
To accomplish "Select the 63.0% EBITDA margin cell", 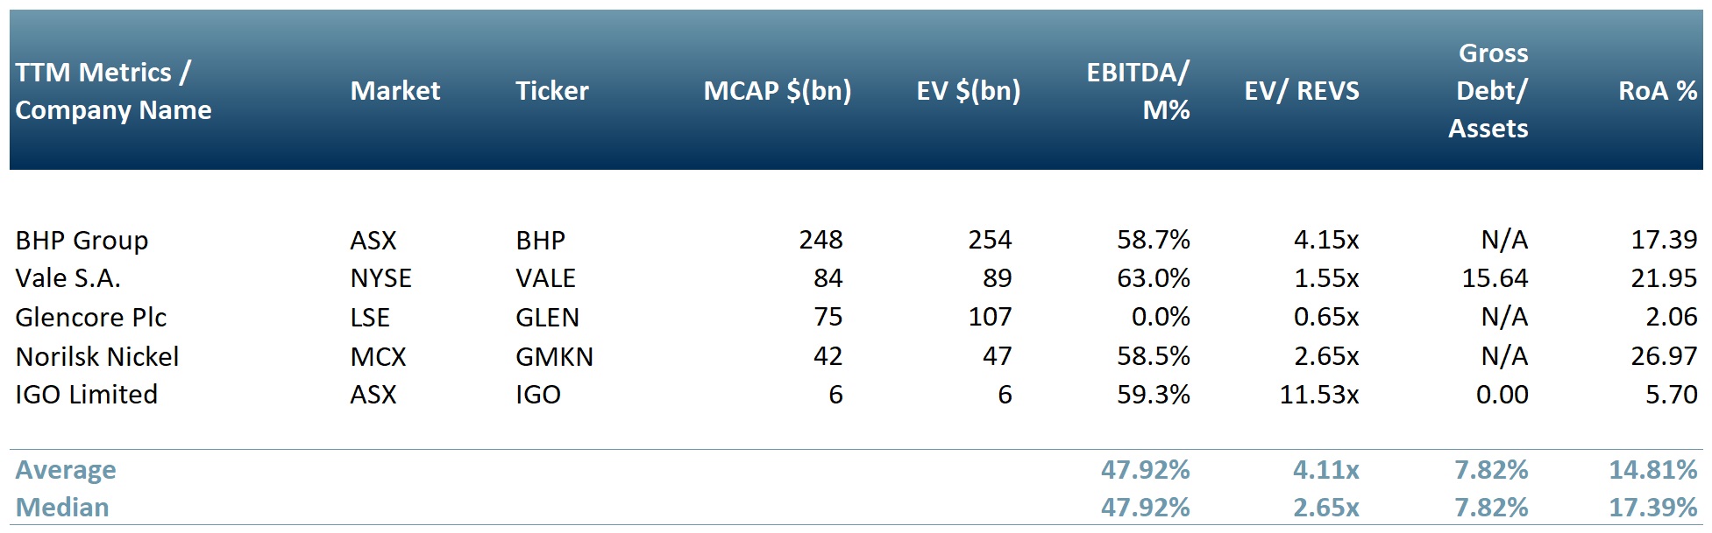I will click(1153, 278).
